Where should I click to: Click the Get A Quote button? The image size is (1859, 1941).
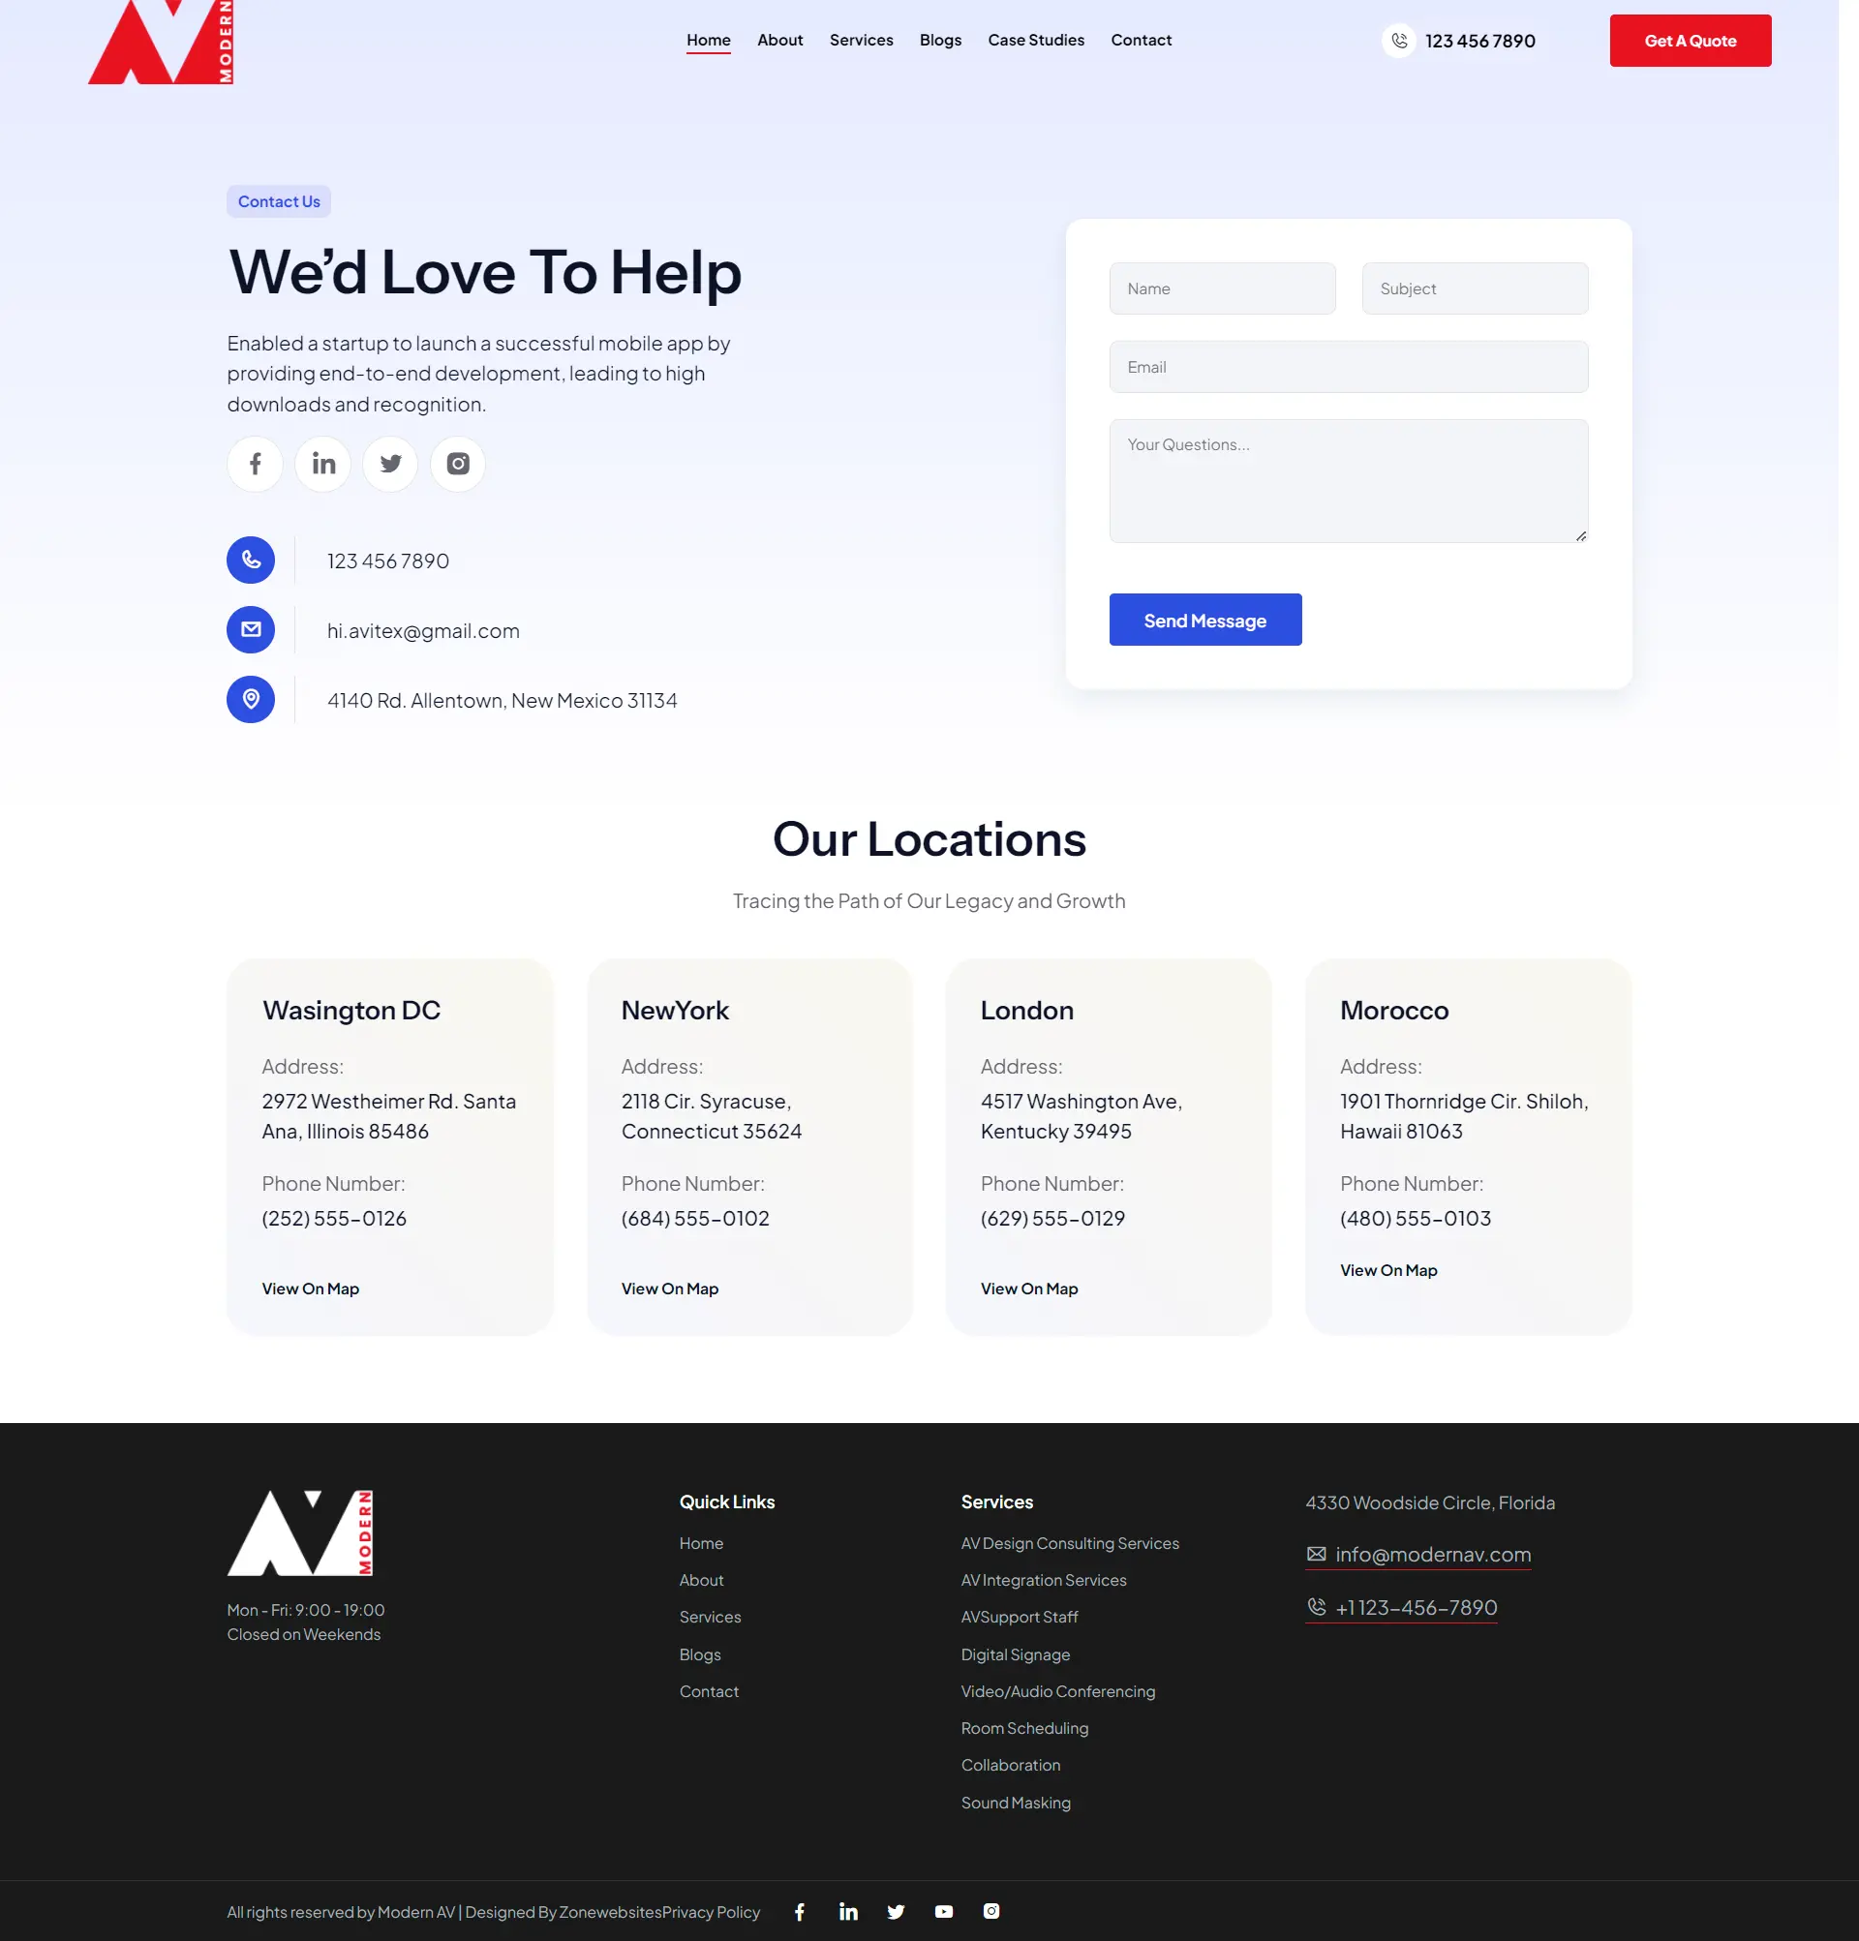tap(1690, 40)
